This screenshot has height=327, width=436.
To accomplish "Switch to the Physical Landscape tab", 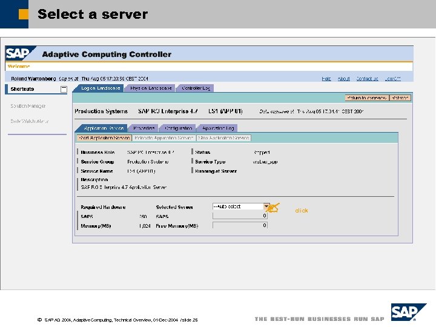I will pyautogui.click(x=151, y=88).
